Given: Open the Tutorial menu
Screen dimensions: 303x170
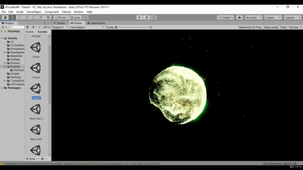Looking at the screenshot, I should coord(66,12).
